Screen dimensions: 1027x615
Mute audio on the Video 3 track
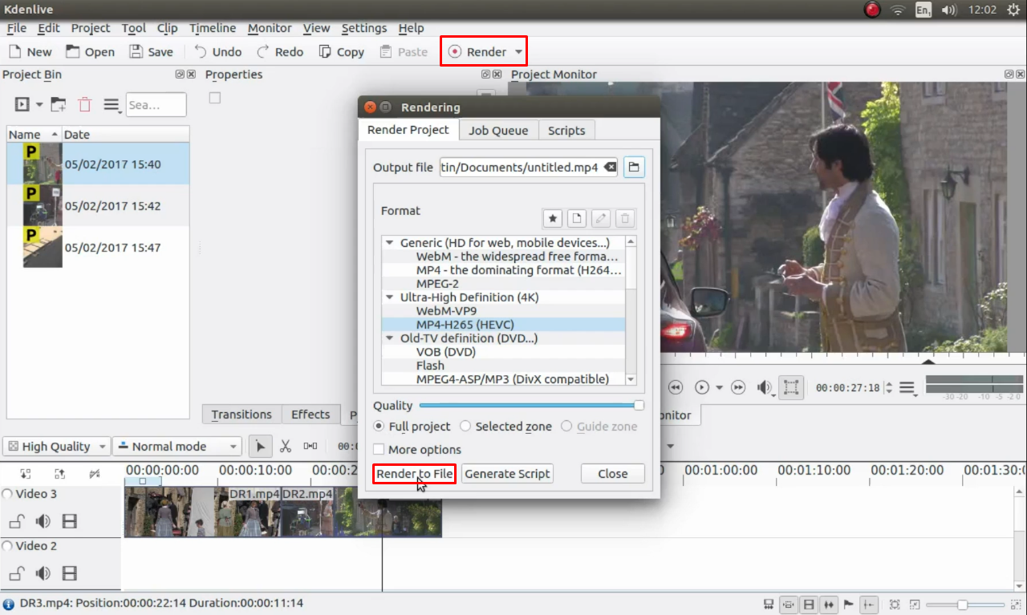click(43, 520)
